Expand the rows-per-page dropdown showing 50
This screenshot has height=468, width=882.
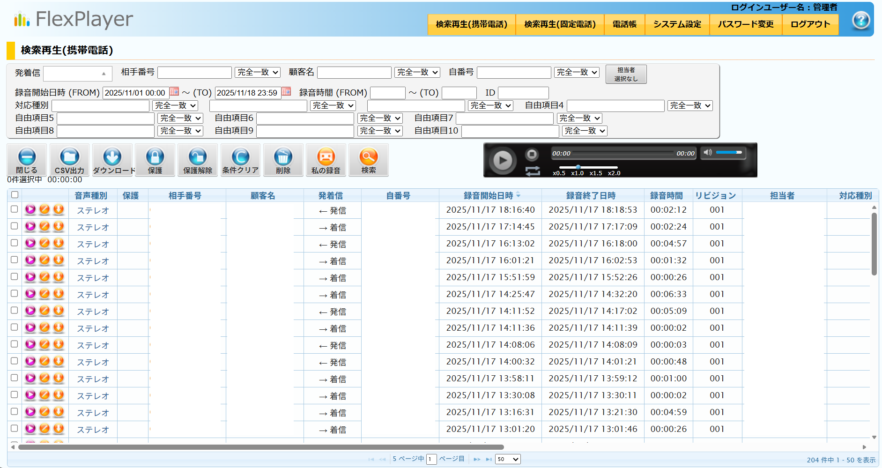[508, 459]
